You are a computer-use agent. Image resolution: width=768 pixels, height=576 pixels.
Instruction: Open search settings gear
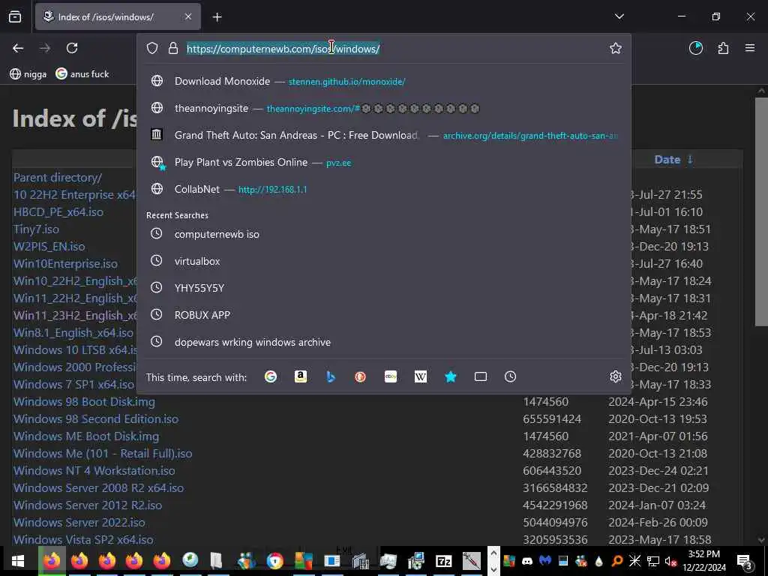tap(616, 376)
